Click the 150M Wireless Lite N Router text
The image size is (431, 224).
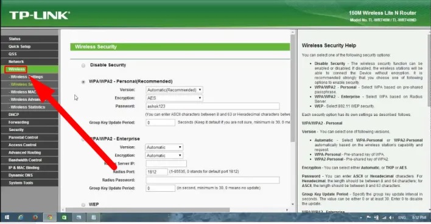point(382,13)
